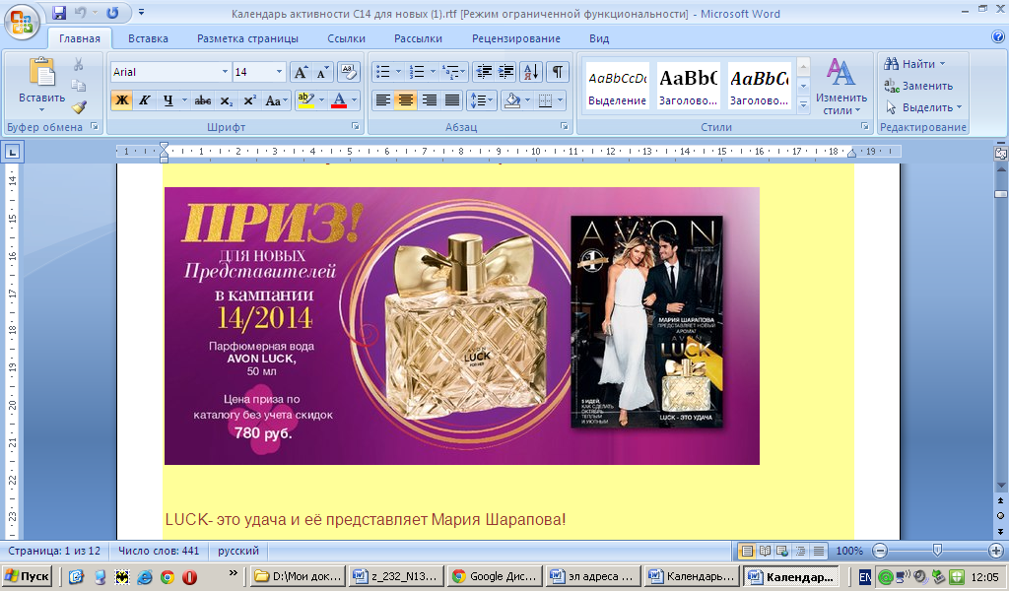Open Find (Найти) in Editing group
This screenshot has width=1009, height=591.
click(x=914, y=64)
